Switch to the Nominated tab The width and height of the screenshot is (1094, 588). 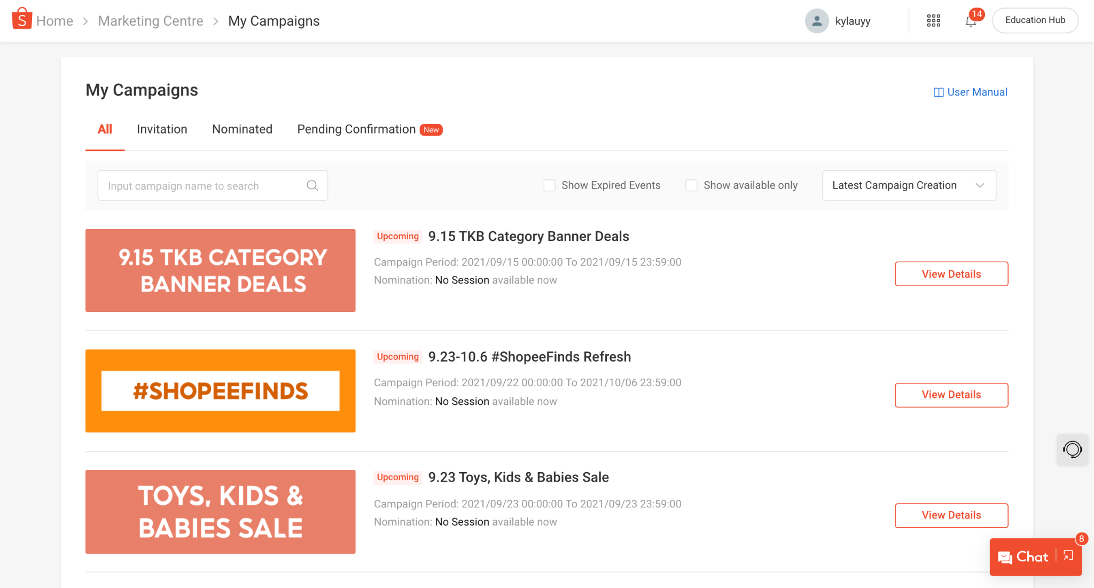click(242, 129)
